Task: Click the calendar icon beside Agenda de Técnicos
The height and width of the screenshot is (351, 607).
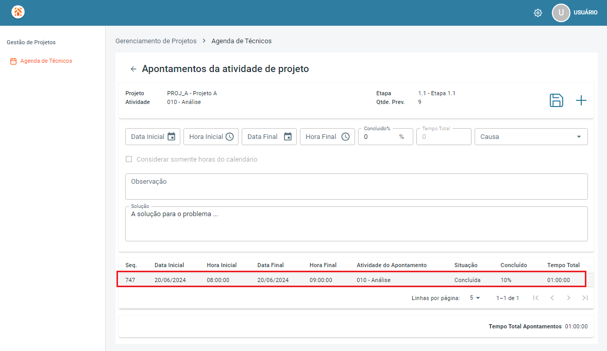Action: coord(13,61)
